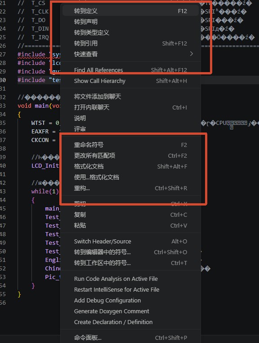
Task: Click 更改所有匹配项 option
Action: (x=130, y=155)
